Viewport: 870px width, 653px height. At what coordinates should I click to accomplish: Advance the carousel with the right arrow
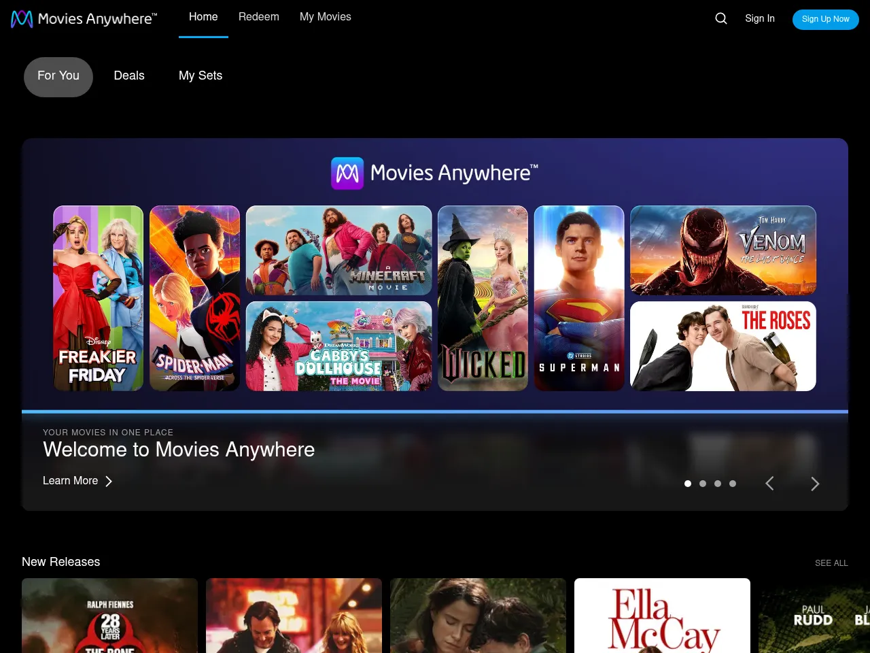coord(814,483)
